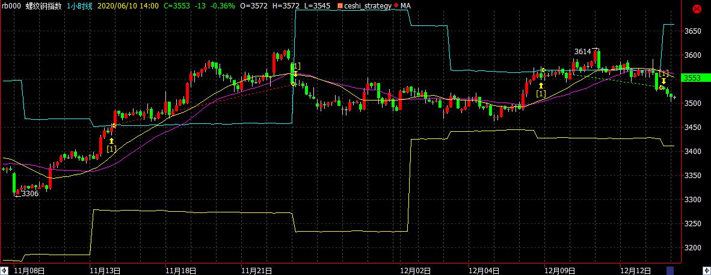Click the yellow buy arrow near 12月09日

click(541, 85)
